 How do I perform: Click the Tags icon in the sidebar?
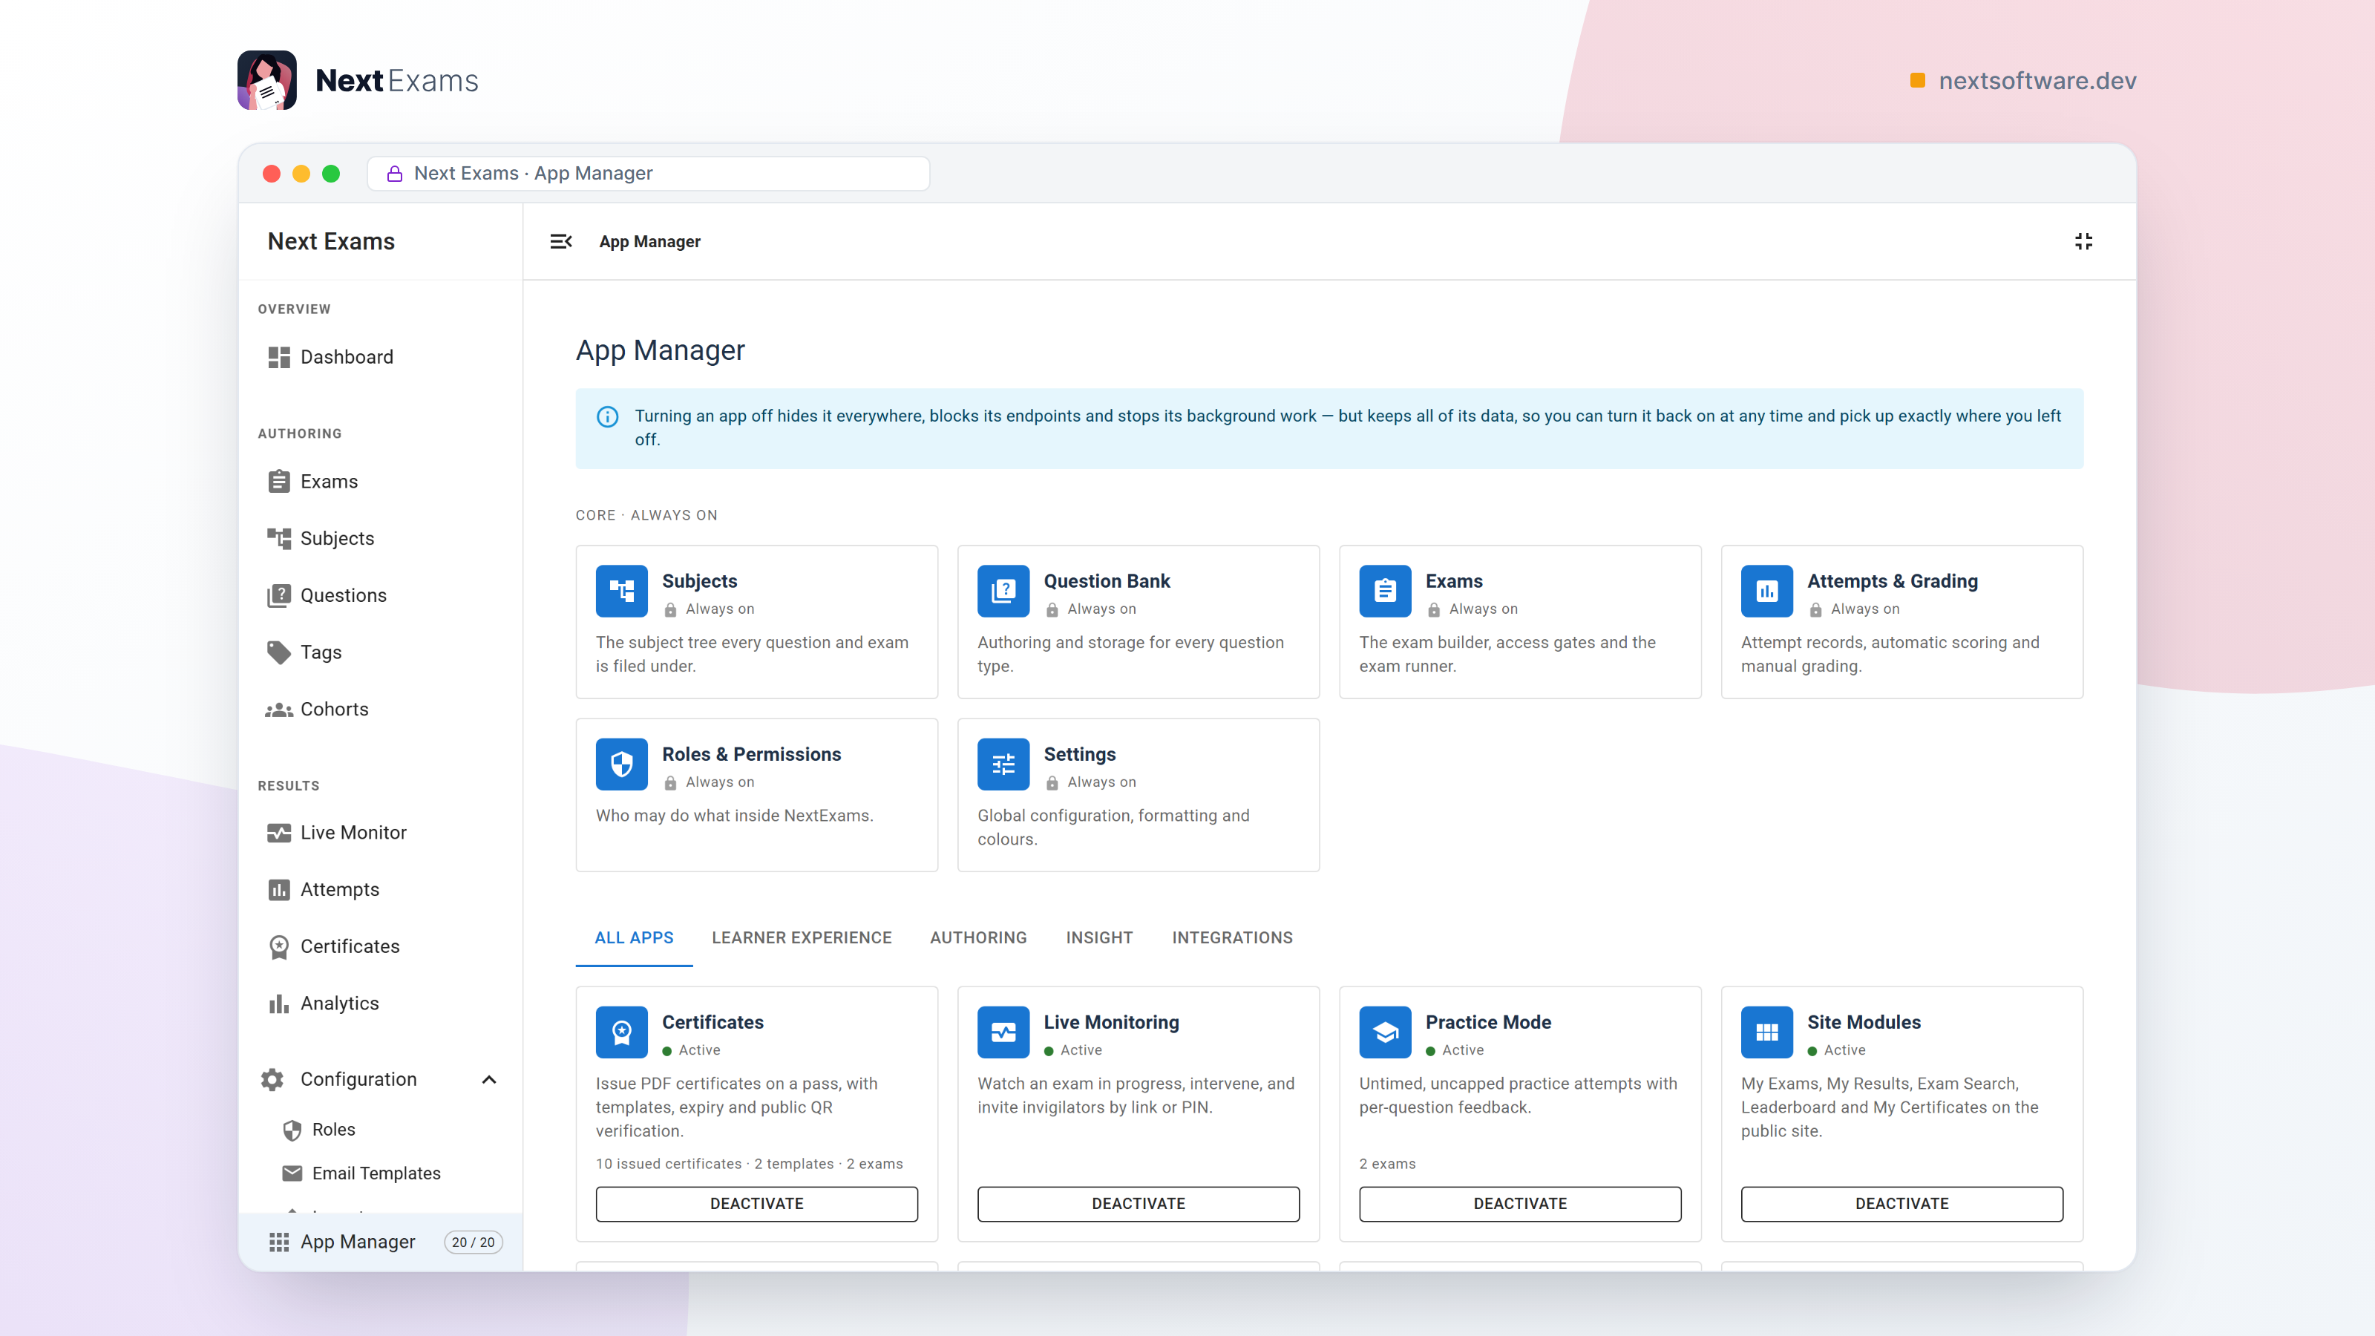(278, 652)
